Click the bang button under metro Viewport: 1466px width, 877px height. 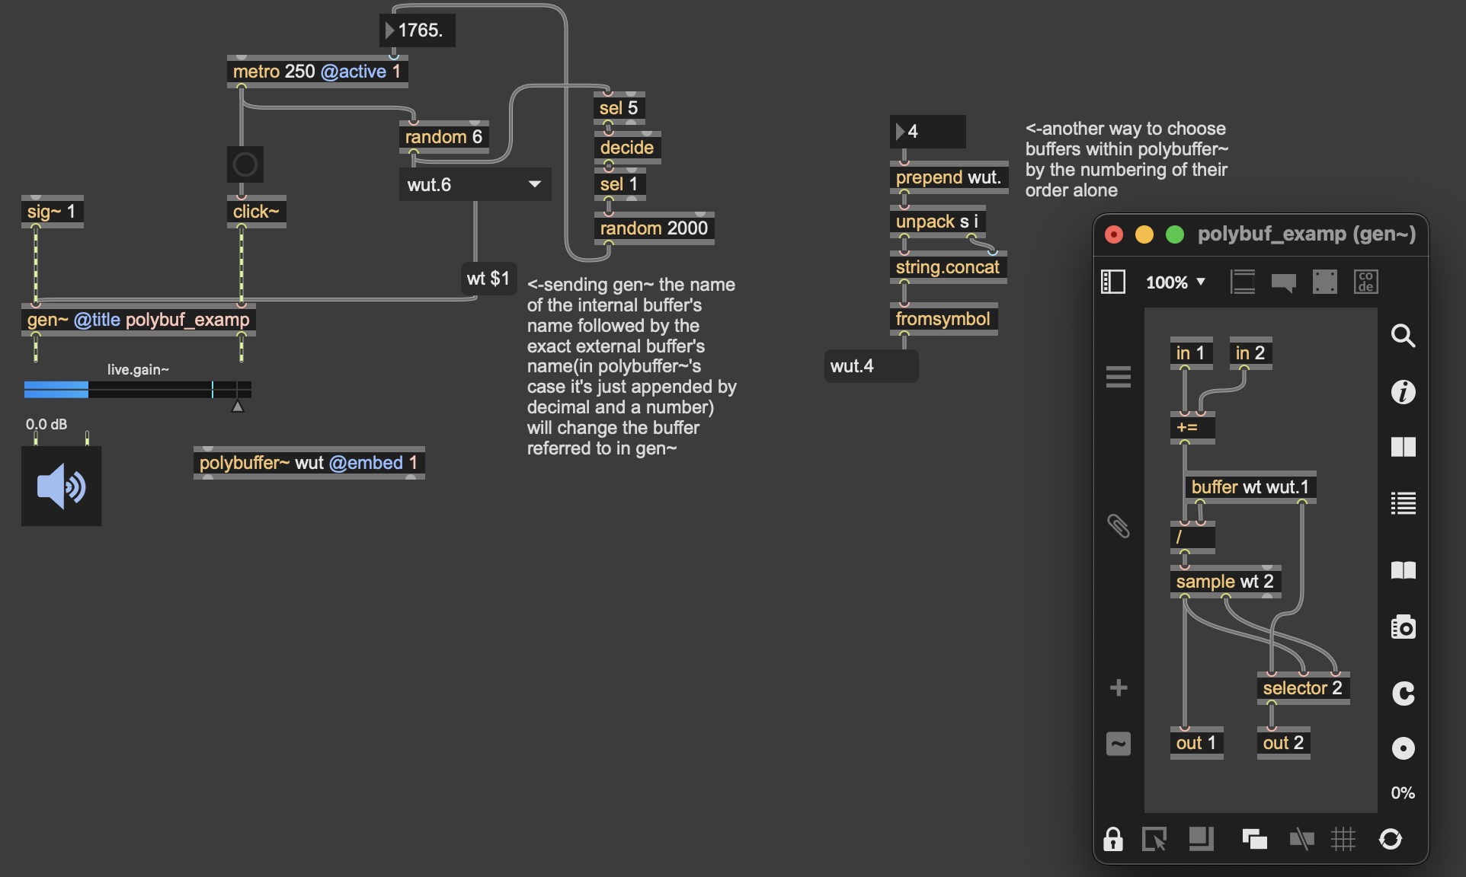245,164
